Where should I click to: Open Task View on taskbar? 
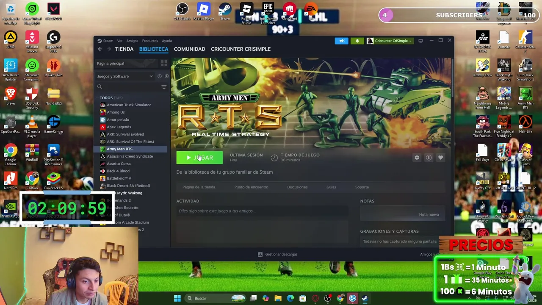[253, 298]
